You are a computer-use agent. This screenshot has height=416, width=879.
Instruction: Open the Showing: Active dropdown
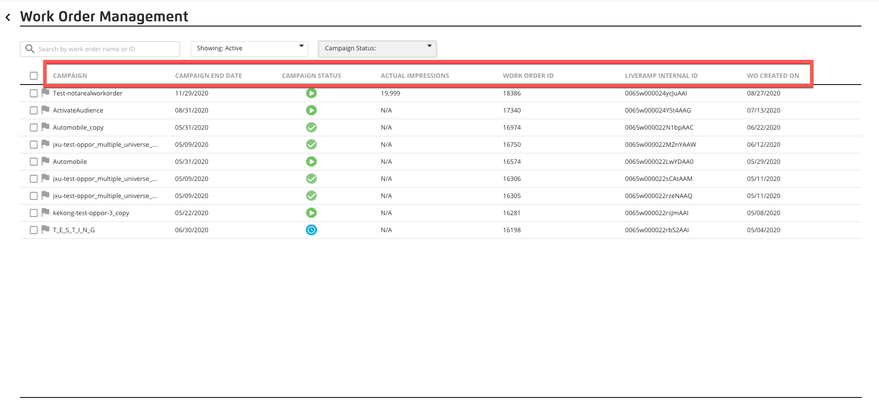249,49
